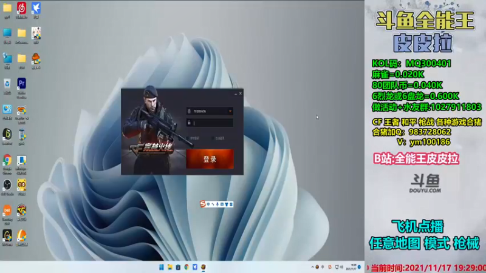Open the This PC monitor icon

coord(7,33)
